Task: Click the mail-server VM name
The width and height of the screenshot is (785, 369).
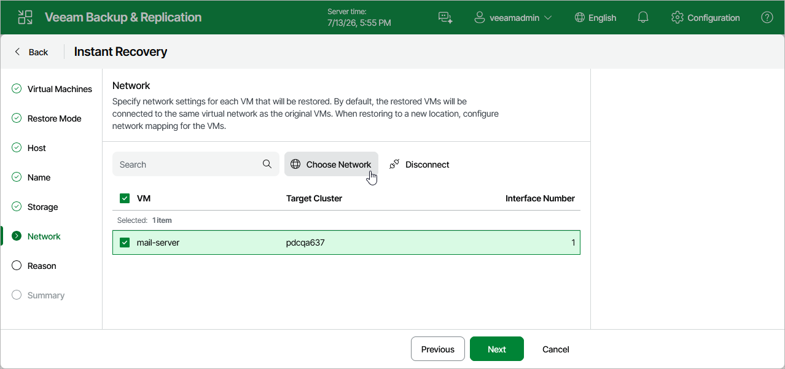Action: (x=158, y=243)
